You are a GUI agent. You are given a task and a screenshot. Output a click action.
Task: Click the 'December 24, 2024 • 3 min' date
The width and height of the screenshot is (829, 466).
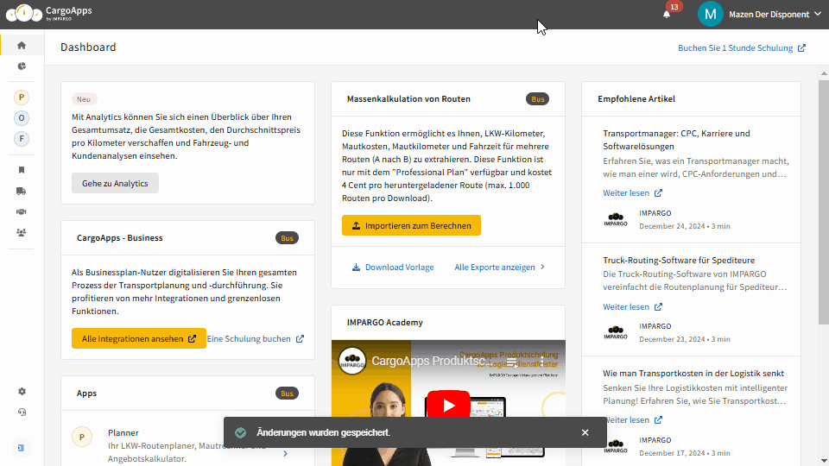point(685,226)
